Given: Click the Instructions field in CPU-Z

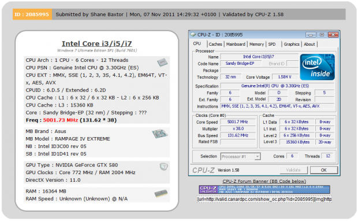Looking at the screenshot, I should (x=277, y=106).
